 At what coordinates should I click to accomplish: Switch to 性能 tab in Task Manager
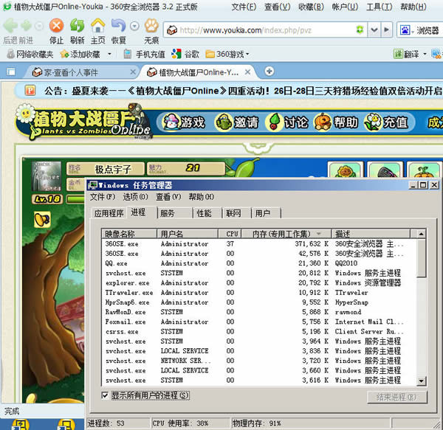pos(207,213)
